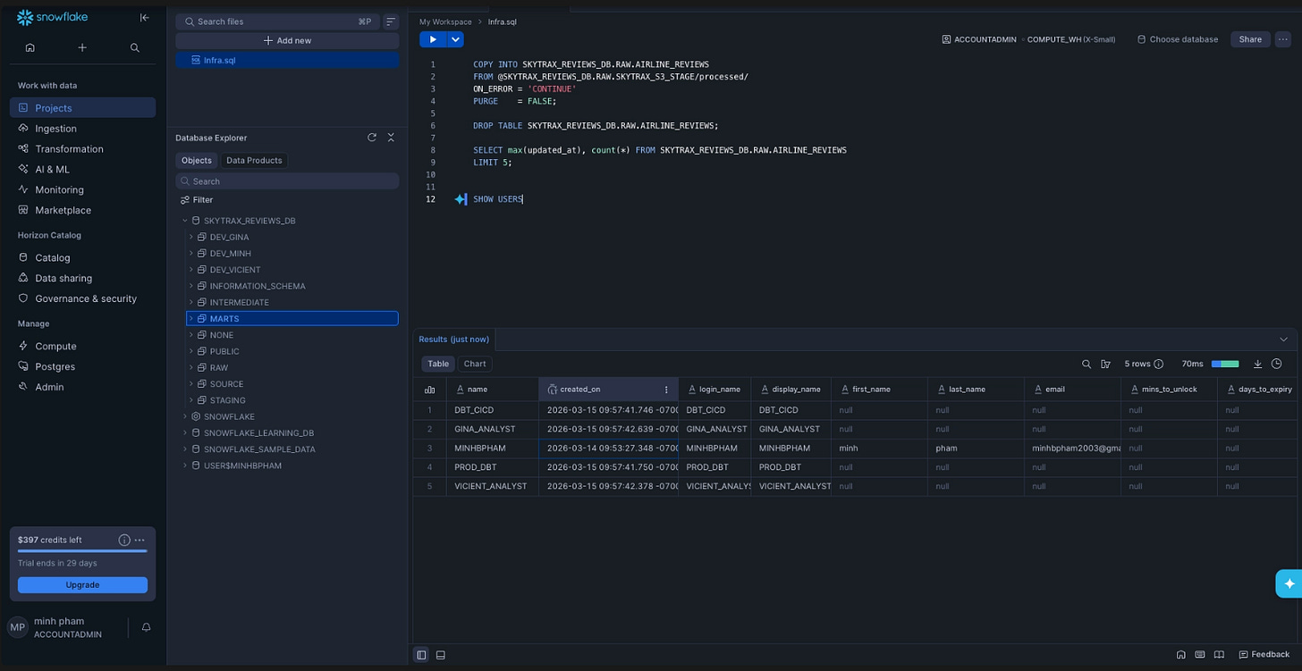The width and height of the screenshot is (1302, 671).
Task: Click the Share button
Action: point(1250,39)
